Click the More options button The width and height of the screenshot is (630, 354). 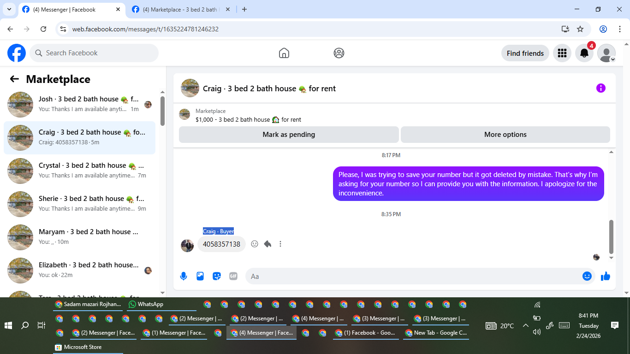(x=505, y=135)
